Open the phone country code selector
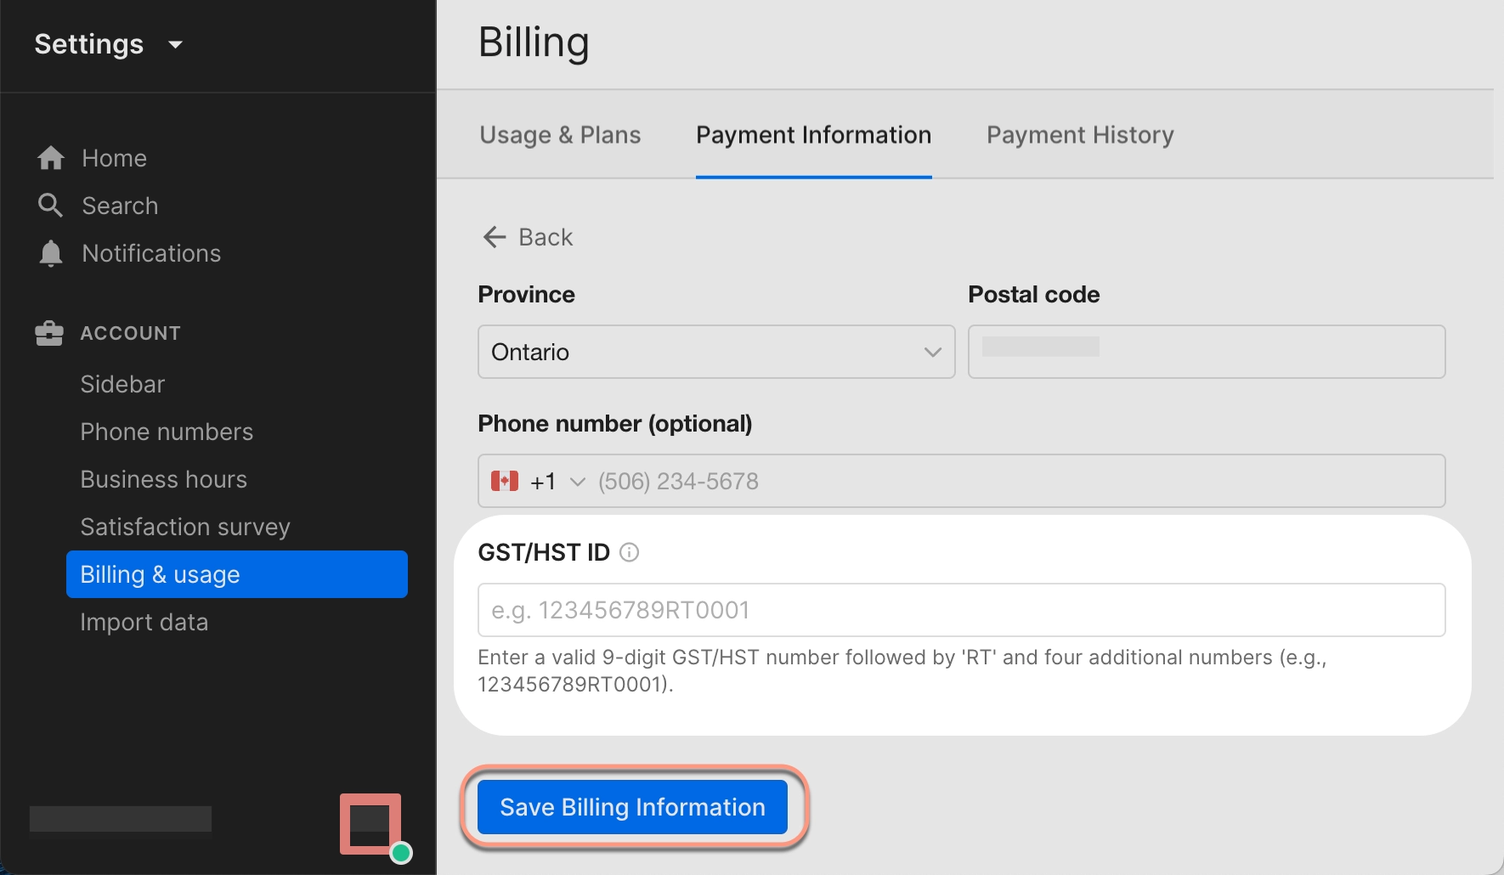Image resolution: width=1504 pixels, height=875 pixels. point(578,481)
